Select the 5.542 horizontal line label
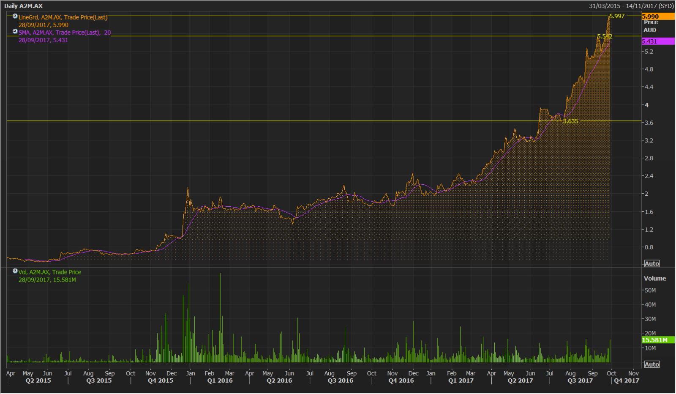The width and height of the screenshot is (676, 394). tap(605, 36)
